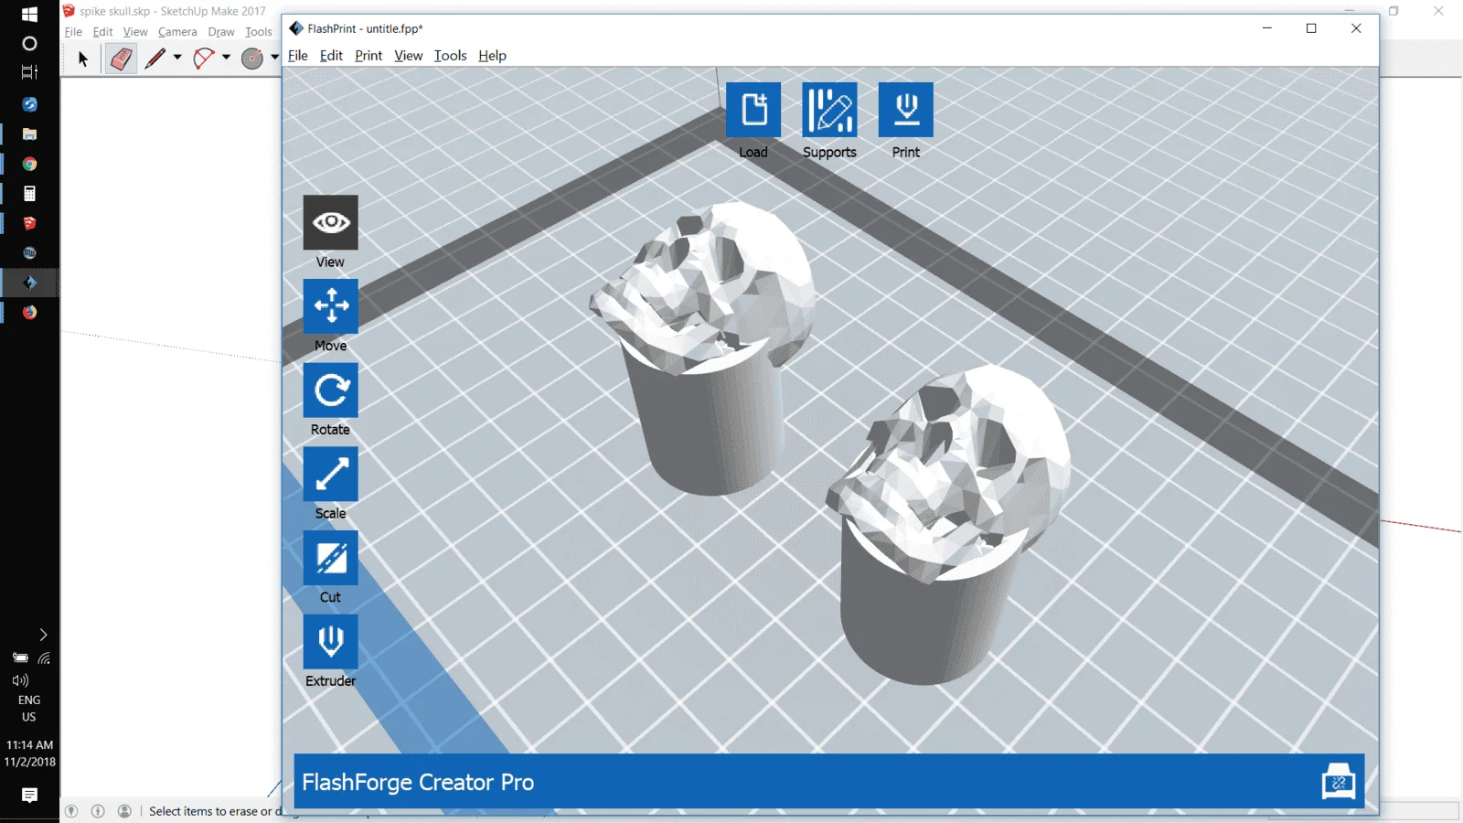Open the View menu in FlashPrint

pos(408,56)
